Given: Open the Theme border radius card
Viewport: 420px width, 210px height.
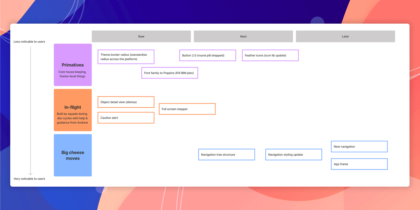Looking at the screenshot, I should tap(126, 57).
